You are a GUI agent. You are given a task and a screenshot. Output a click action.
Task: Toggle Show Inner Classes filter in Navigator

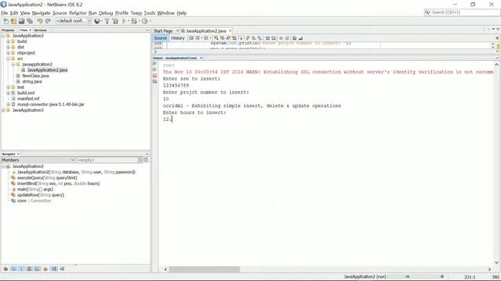pos(38,269)
